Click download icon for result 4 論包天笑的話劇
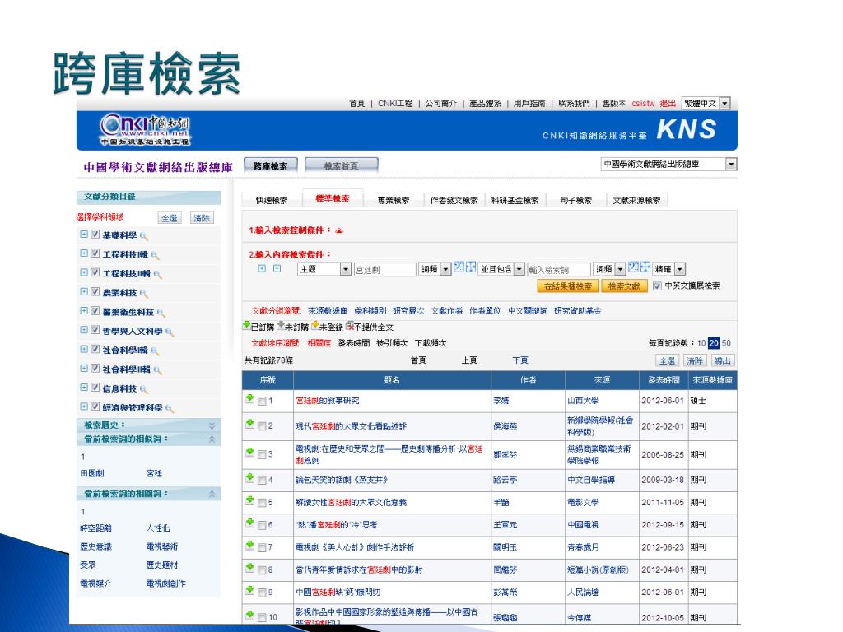The width and height of the screenshot is (843, 632). click(x=250, y=478)
